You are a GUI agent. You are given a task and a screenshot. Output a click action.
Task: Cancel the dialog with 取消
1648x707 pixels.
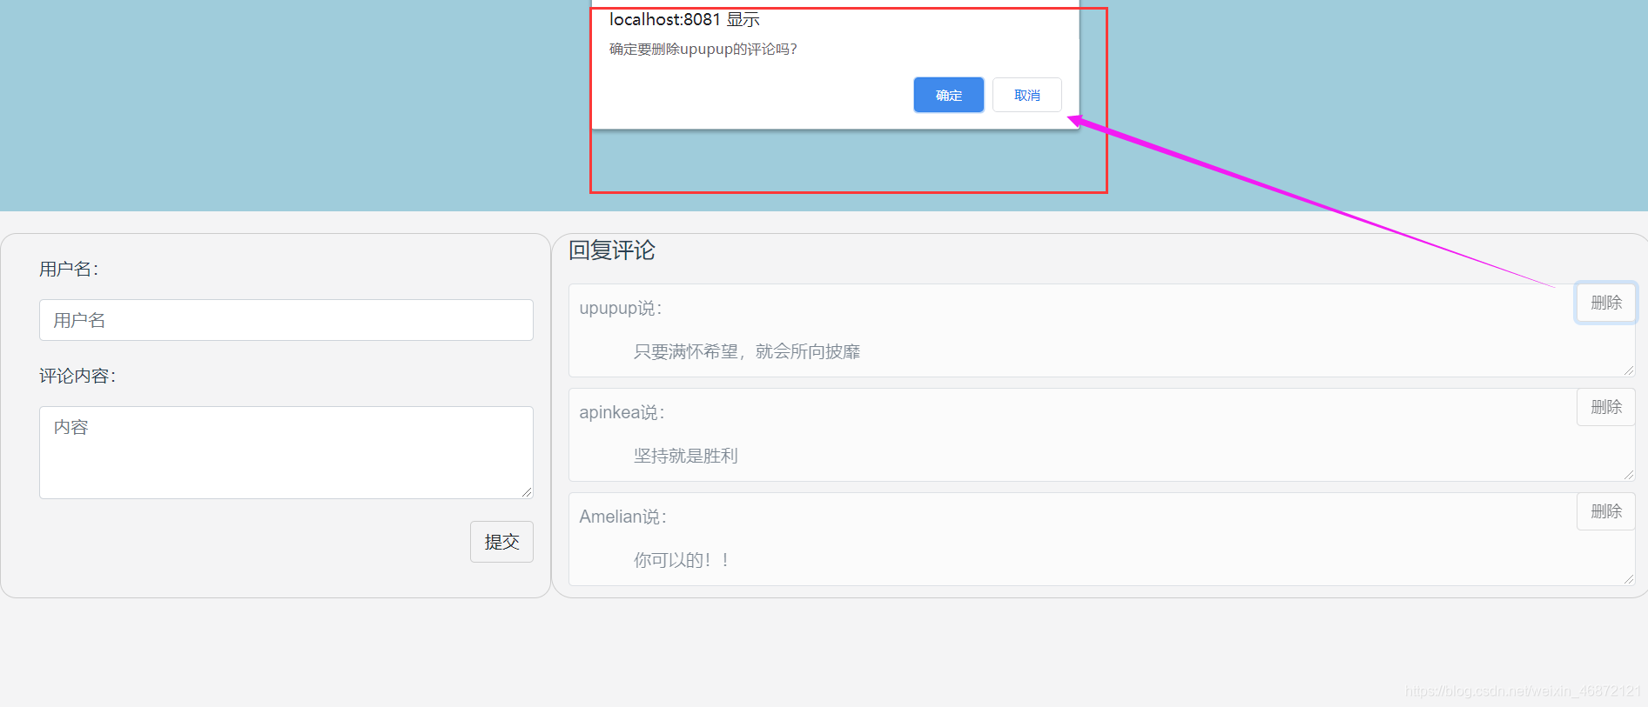click(x=1026, y=95)
